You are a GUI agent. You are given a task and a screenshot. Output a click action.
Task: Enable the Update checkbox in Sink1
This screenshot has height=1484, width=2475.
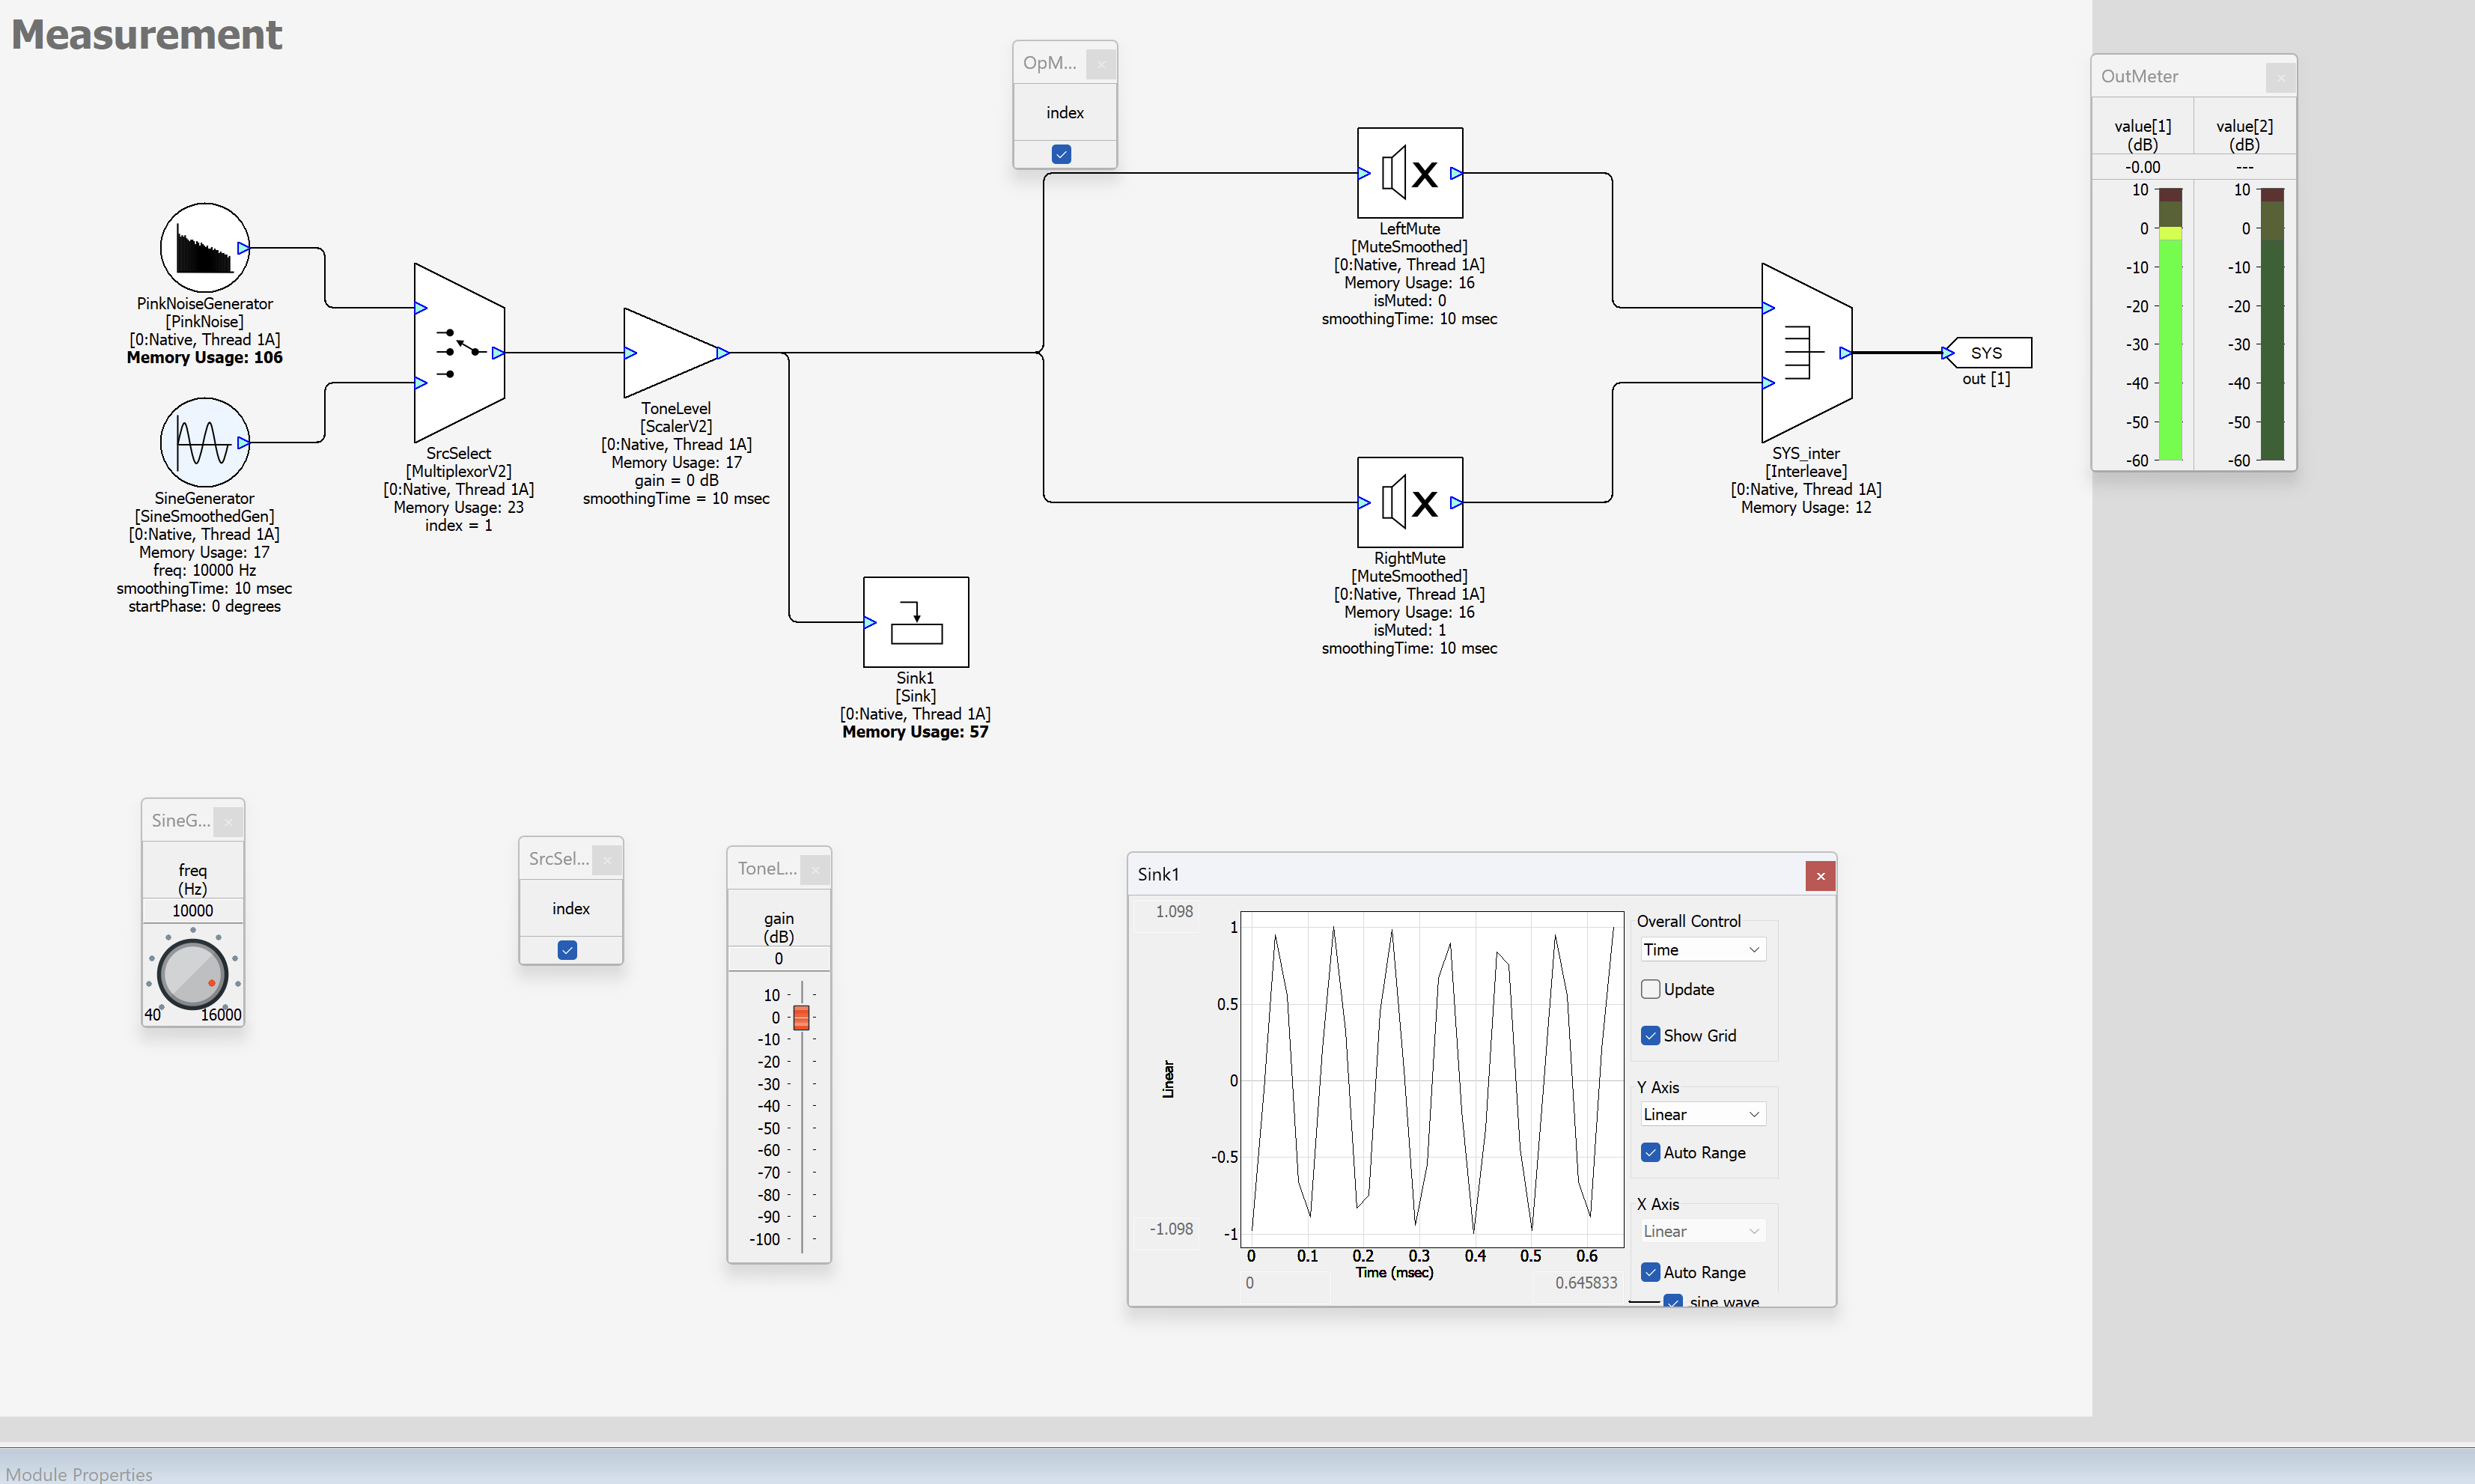pos(1650,989)
